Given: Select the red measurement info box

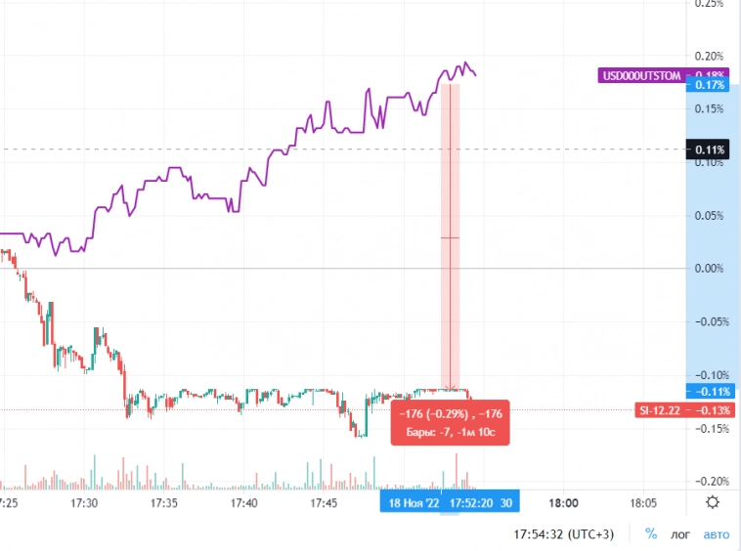Looking at the screenshot, I should (x=449, y=422).
